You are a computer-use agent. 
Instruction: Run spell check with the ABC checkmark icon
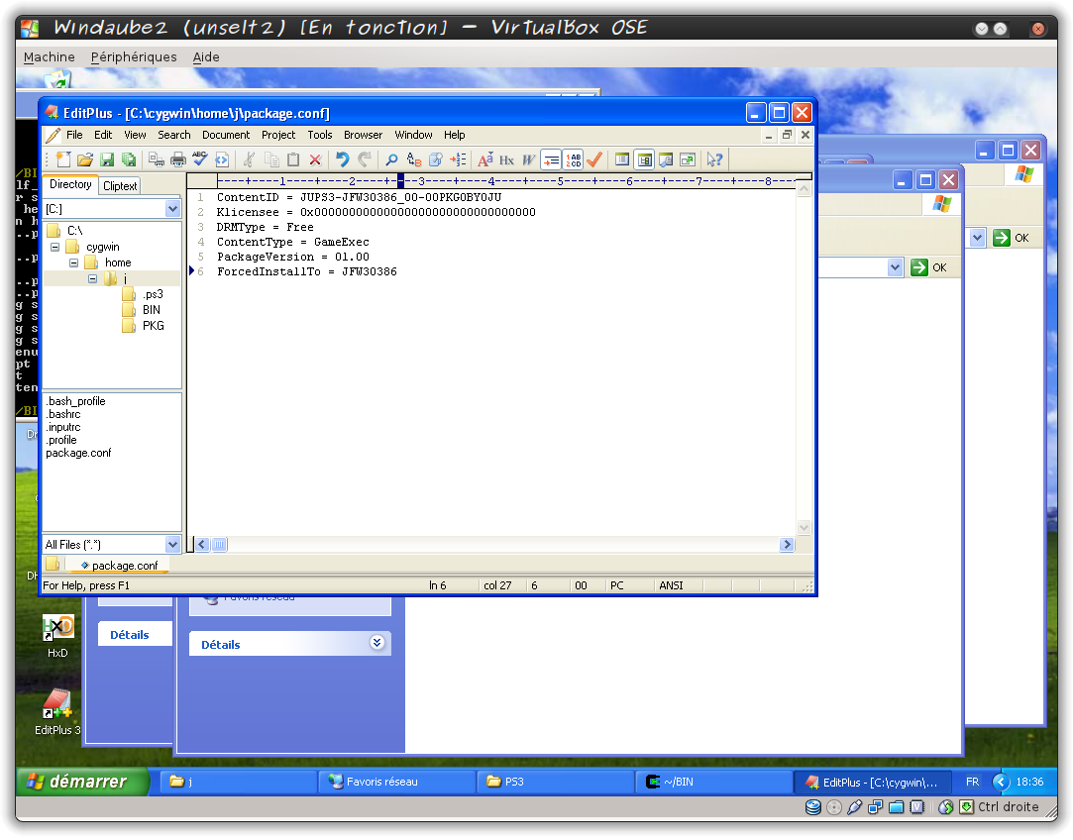[x=200, y=160]
